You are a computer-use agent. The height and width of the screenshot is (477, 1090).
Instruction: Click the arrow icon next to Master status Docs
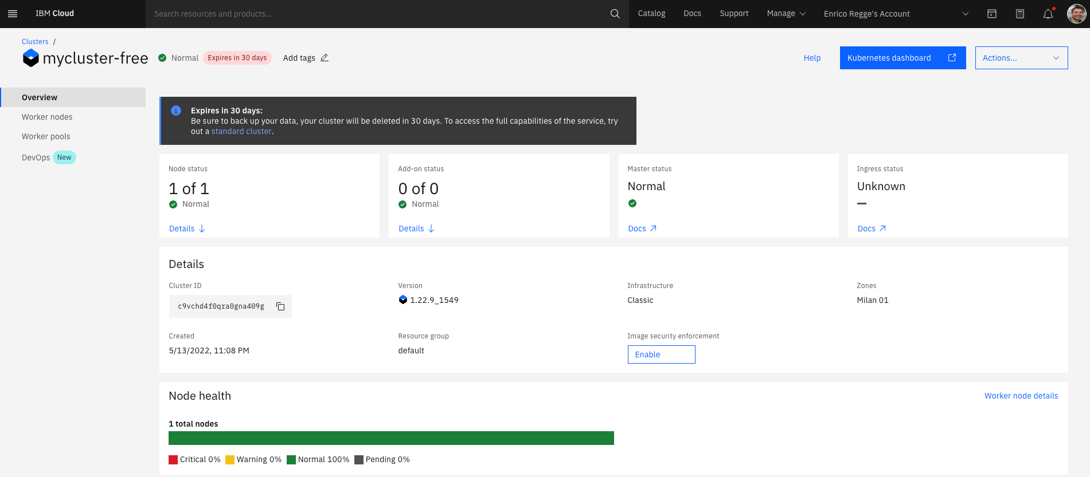[653, 228]
